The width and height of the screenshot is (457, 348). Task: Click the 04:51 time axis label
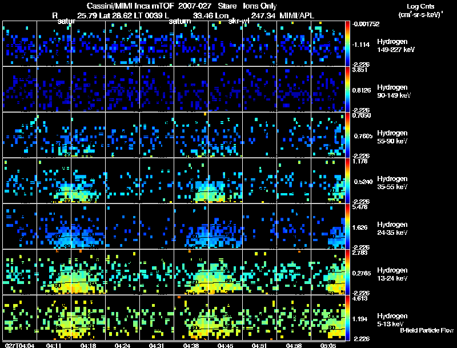coord(259,346)
